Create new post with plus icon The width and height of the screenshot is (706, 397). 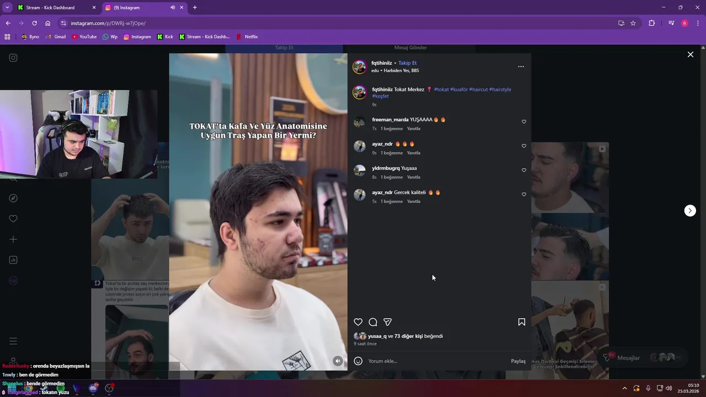(13, 239)
